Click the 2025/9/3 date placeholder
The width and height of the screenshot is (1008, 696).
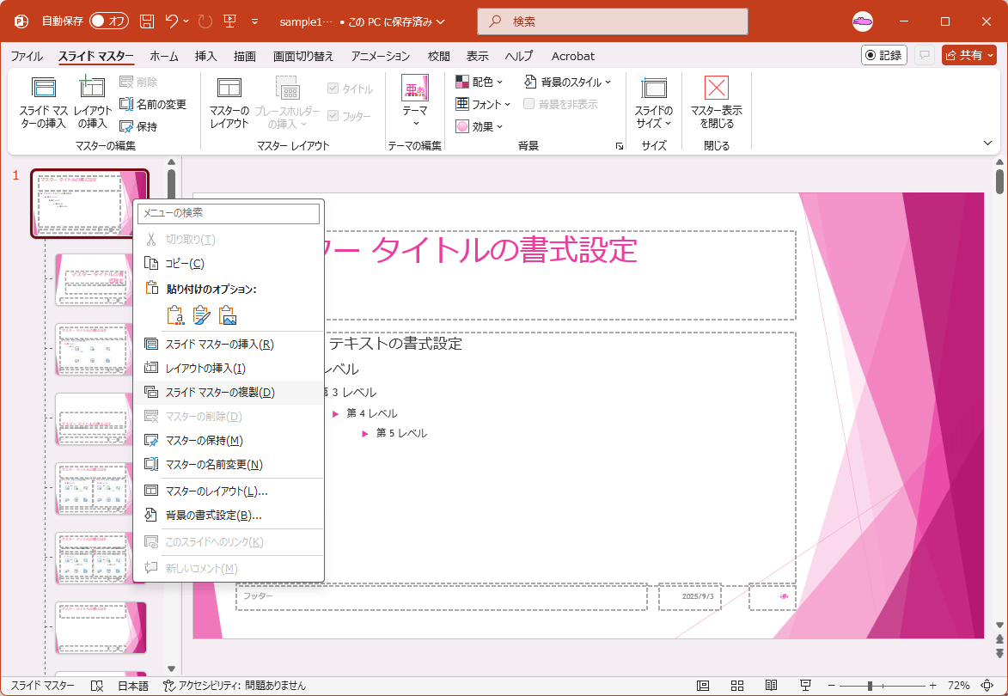coord(690,597)
